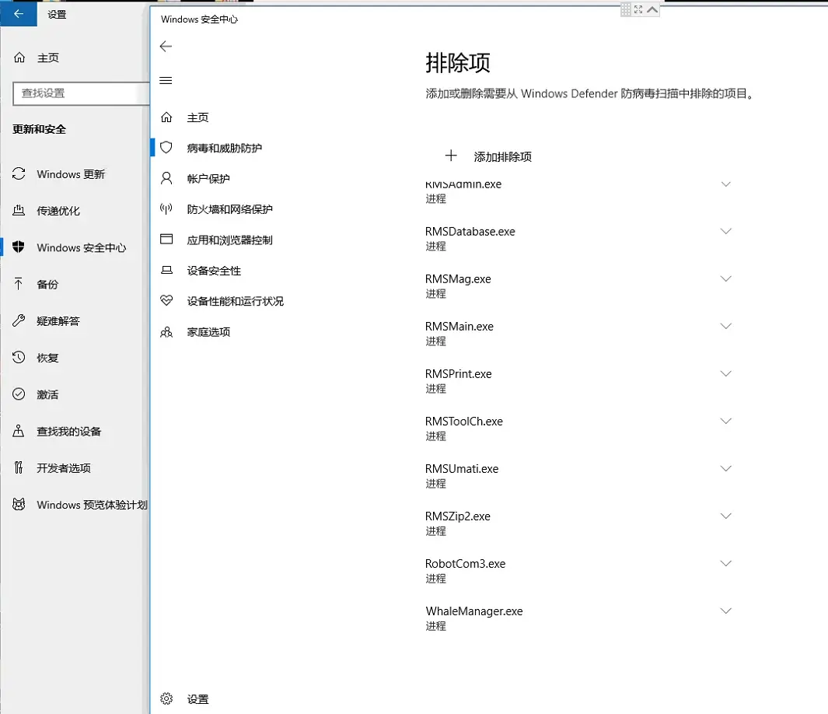Click the Backup upward arrow icon
This screenshot has width=828, height=714.
click(x=19, y=284)
